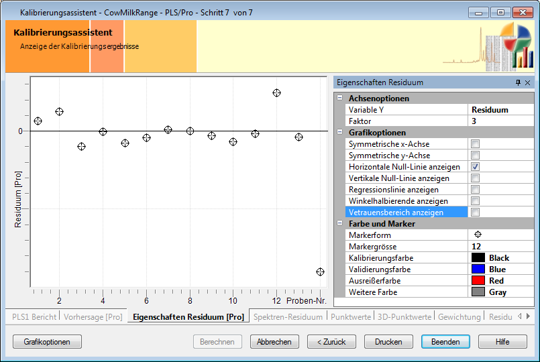
Task: Click the red Ausreißerfarbe color swatch
Action: click(x=478, y=281)
